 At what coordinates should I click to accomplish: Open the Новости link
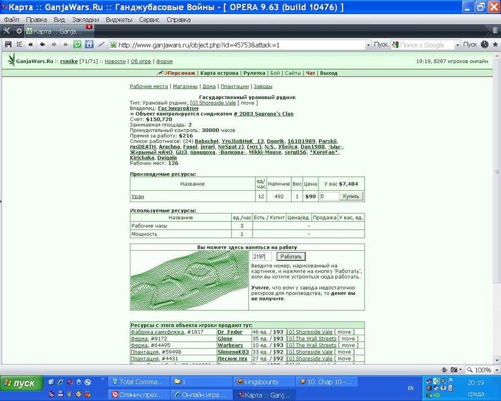coord(115,61)
